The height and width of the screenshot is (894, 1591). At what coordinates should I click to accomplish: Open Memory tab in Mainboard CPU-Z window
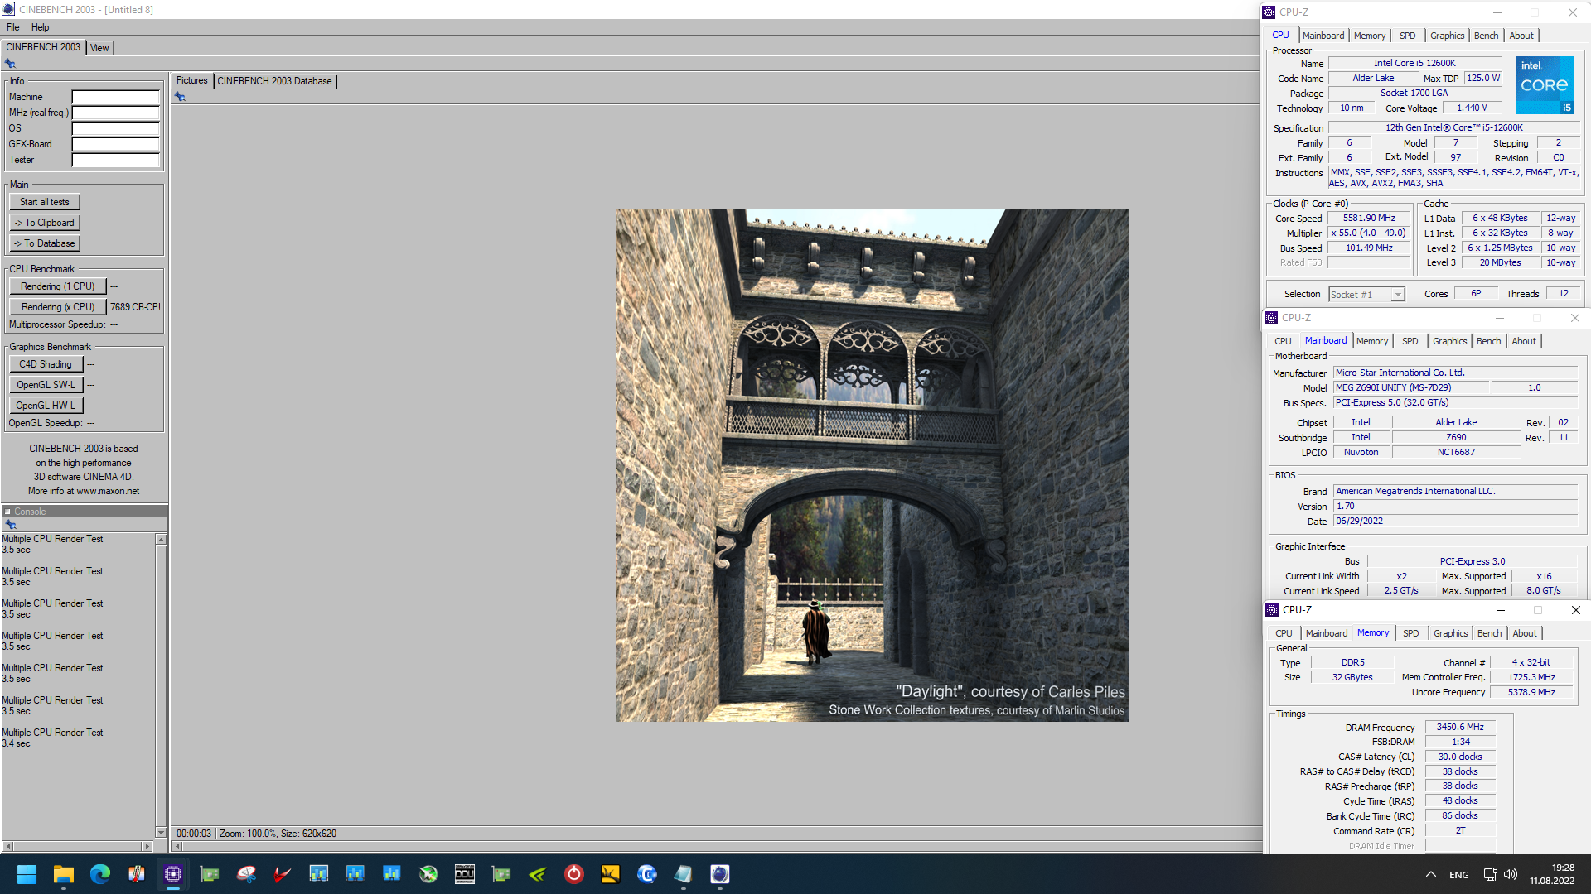(1371, 341)
